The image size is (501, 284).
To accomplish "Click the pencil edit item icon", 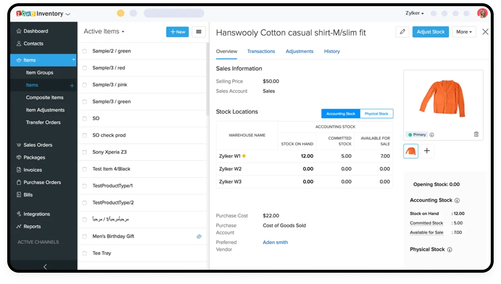I will 402,32.
